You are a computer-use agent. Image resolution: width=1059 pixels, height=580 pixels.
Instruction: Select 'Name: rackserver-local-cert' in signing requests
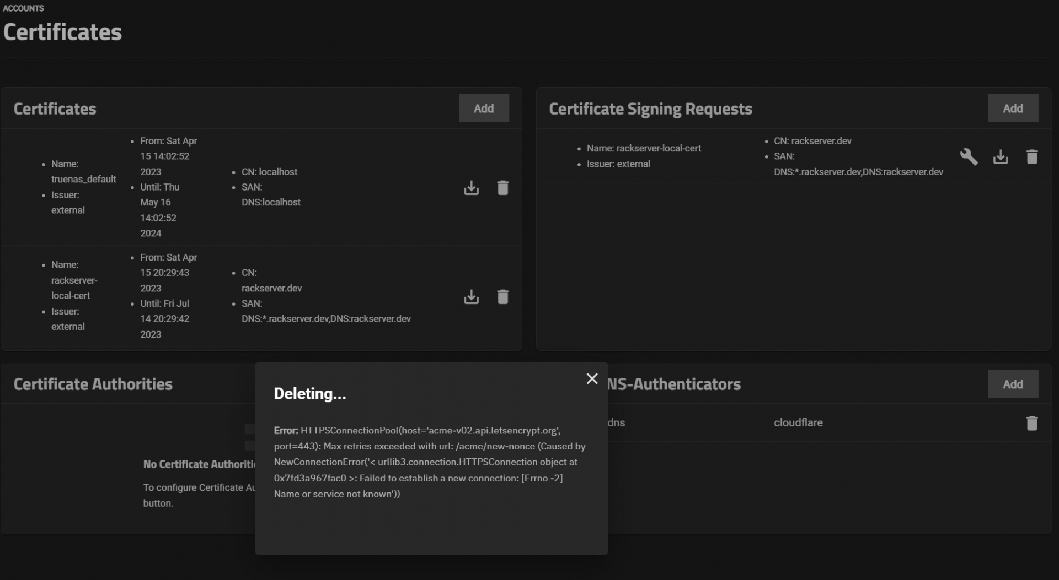click(644, 148)
